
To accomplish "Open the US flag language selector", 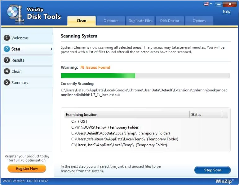I will (208, 4).
